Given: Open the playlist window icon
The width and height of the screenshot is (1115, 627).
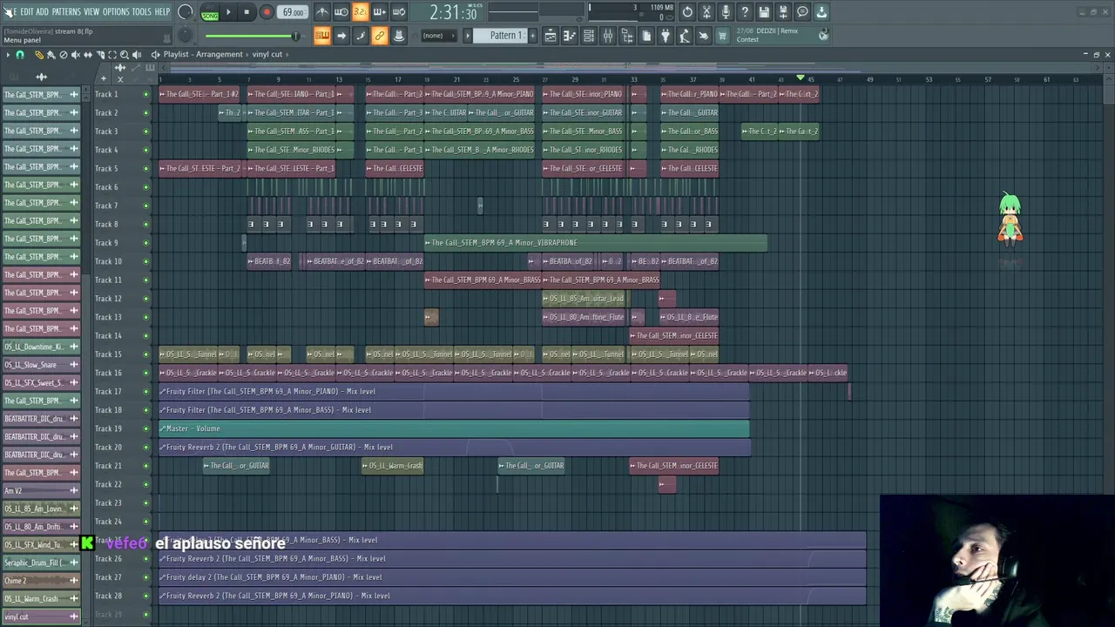Looking at the screenshot, I should 551,36.
